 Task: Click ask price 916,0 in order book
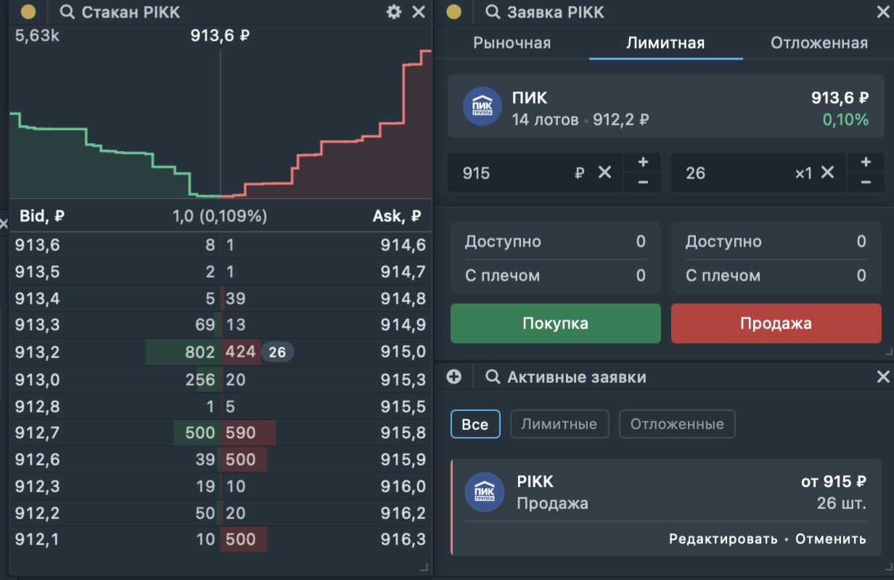pyautogui.click(x=403, y=486)
